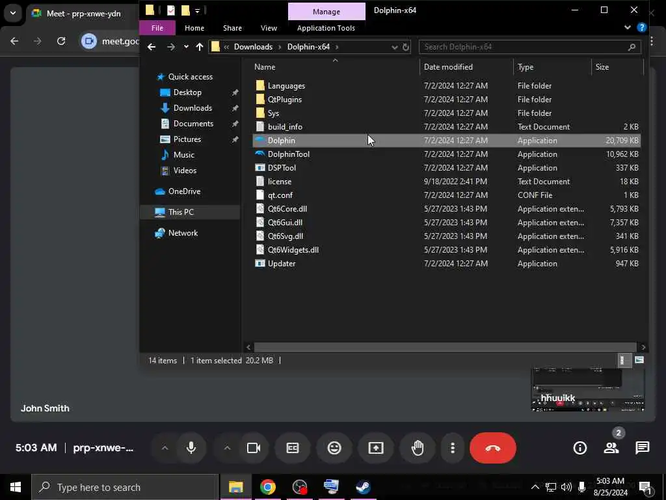The height and width of the screenshot is (500, 666).
Task: Open Downloads in navigation pane
Action: 193,108
